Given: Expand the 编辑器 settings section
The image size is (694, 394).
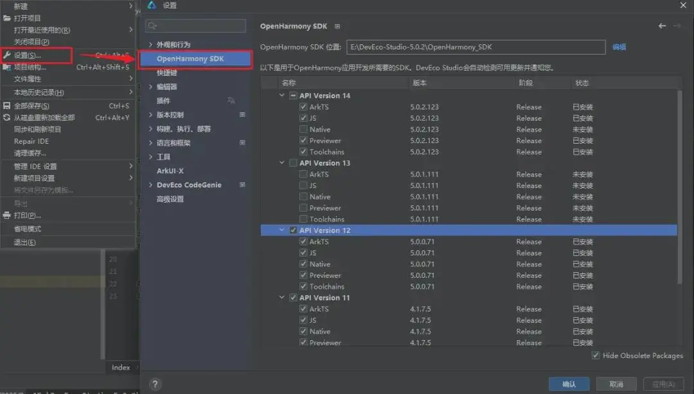Looking at the screenshot, I should coord(150,87).
